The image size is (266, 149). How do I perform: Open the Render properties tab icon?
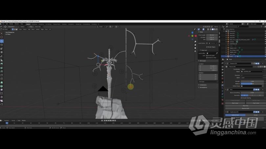coord(222,66)
